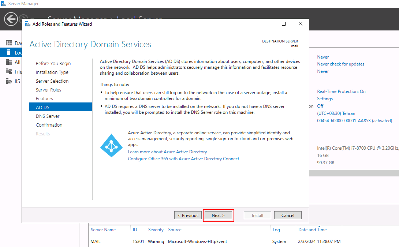Cancel the Add Roles wizard

(x=288, y=216)
